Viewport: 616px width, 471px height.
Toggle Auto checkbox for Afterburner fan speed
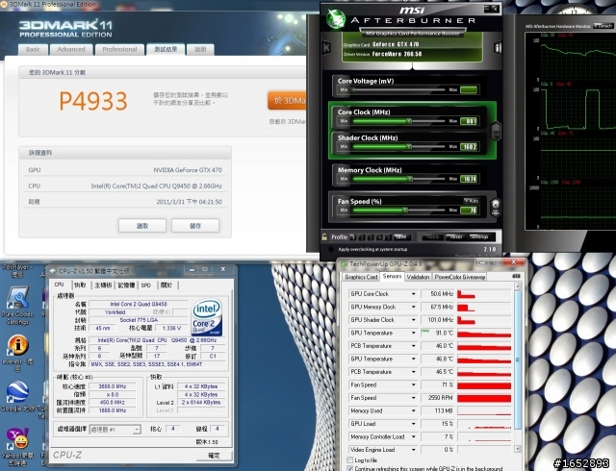click(x=471, y=201)
